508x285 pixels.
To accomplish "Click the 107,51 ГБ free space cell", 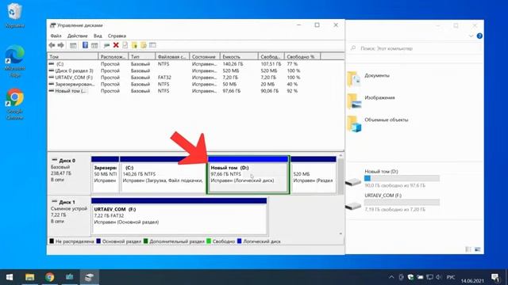I will 271,64.
